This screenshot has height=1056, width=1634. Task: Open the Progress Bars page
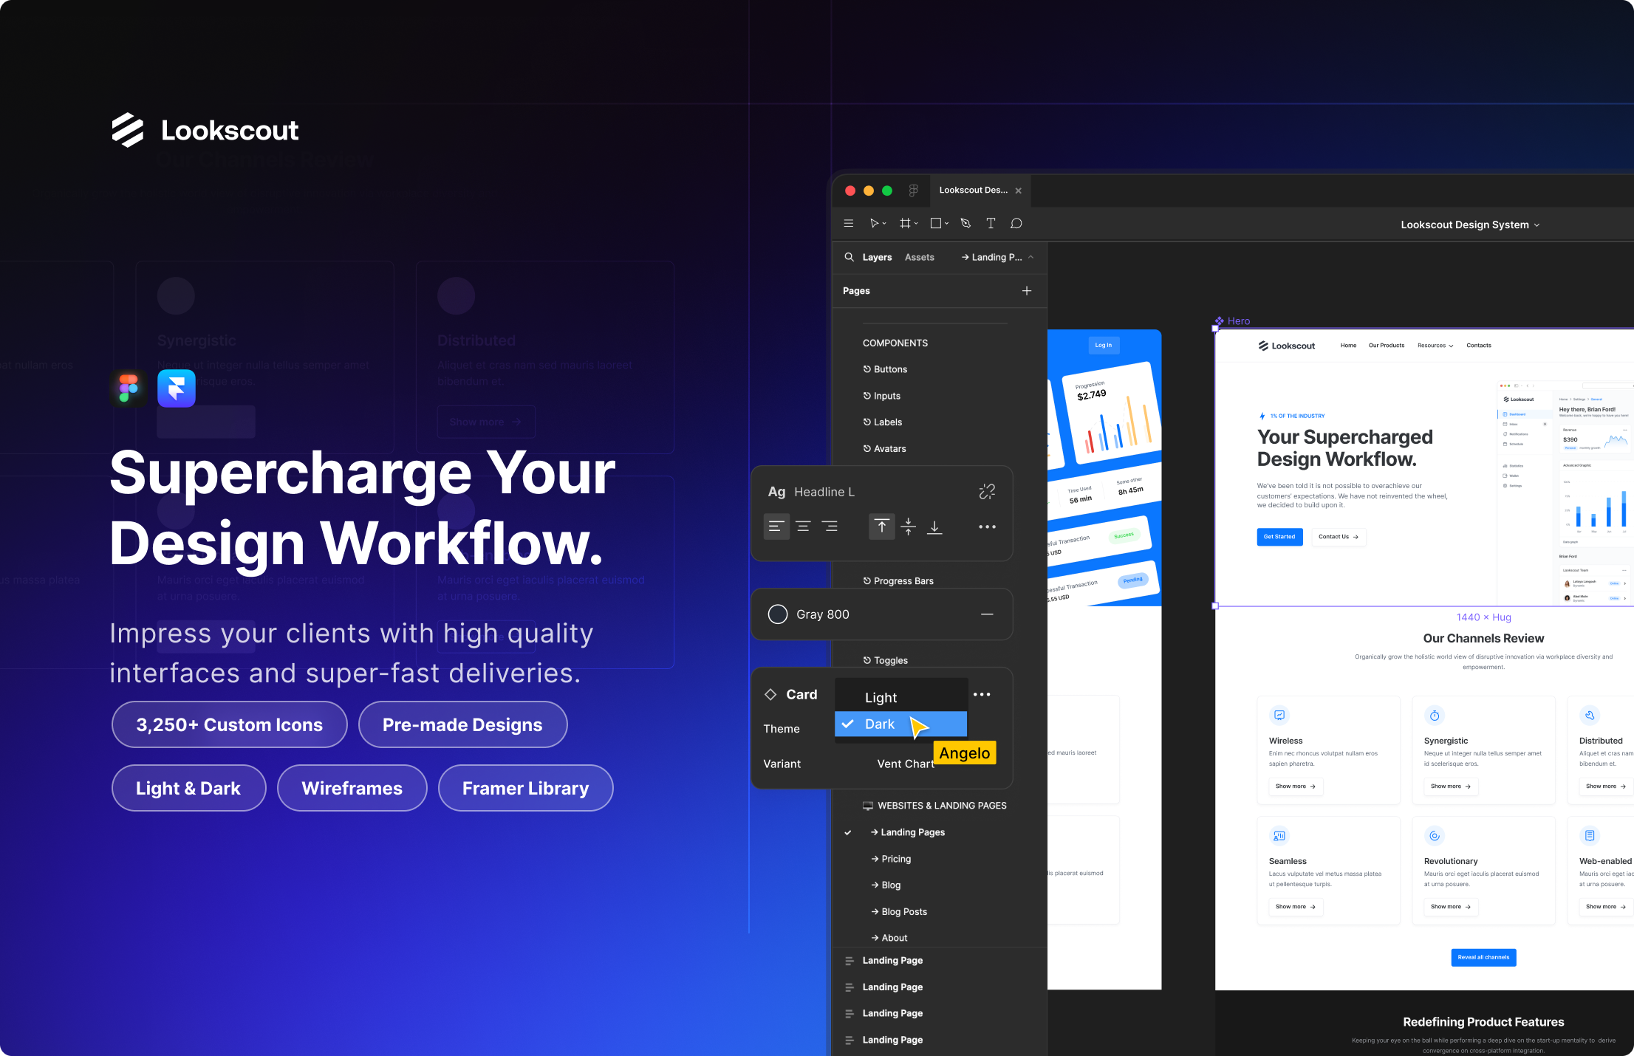898,581
